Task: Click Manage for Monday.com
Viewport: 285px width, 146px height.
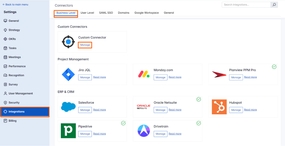Action: coord(160,77)
